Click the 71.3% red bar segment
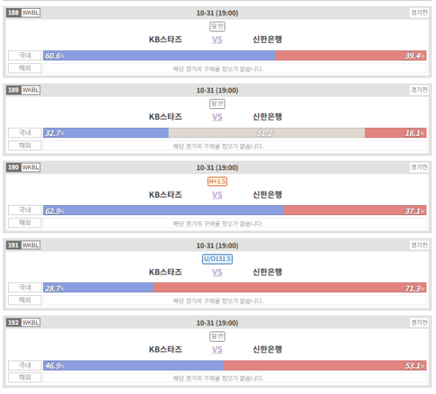The image size is (436, 394). (290, 288)
